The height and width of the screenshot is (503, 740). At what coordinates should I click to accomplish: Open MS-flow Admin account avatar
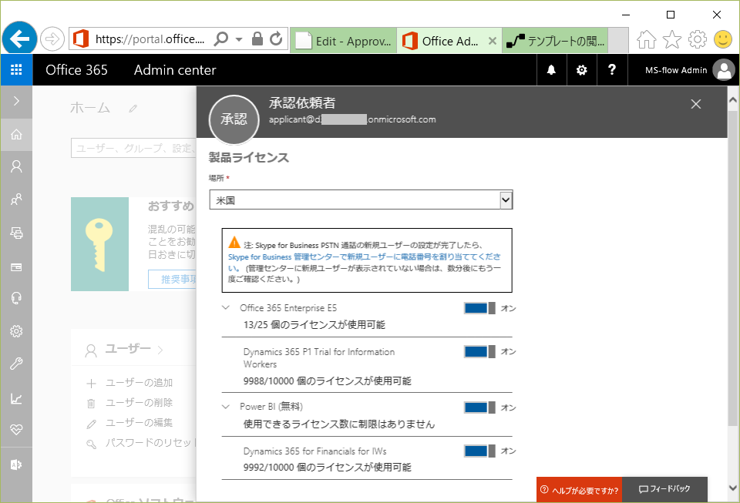pos(724,70)
